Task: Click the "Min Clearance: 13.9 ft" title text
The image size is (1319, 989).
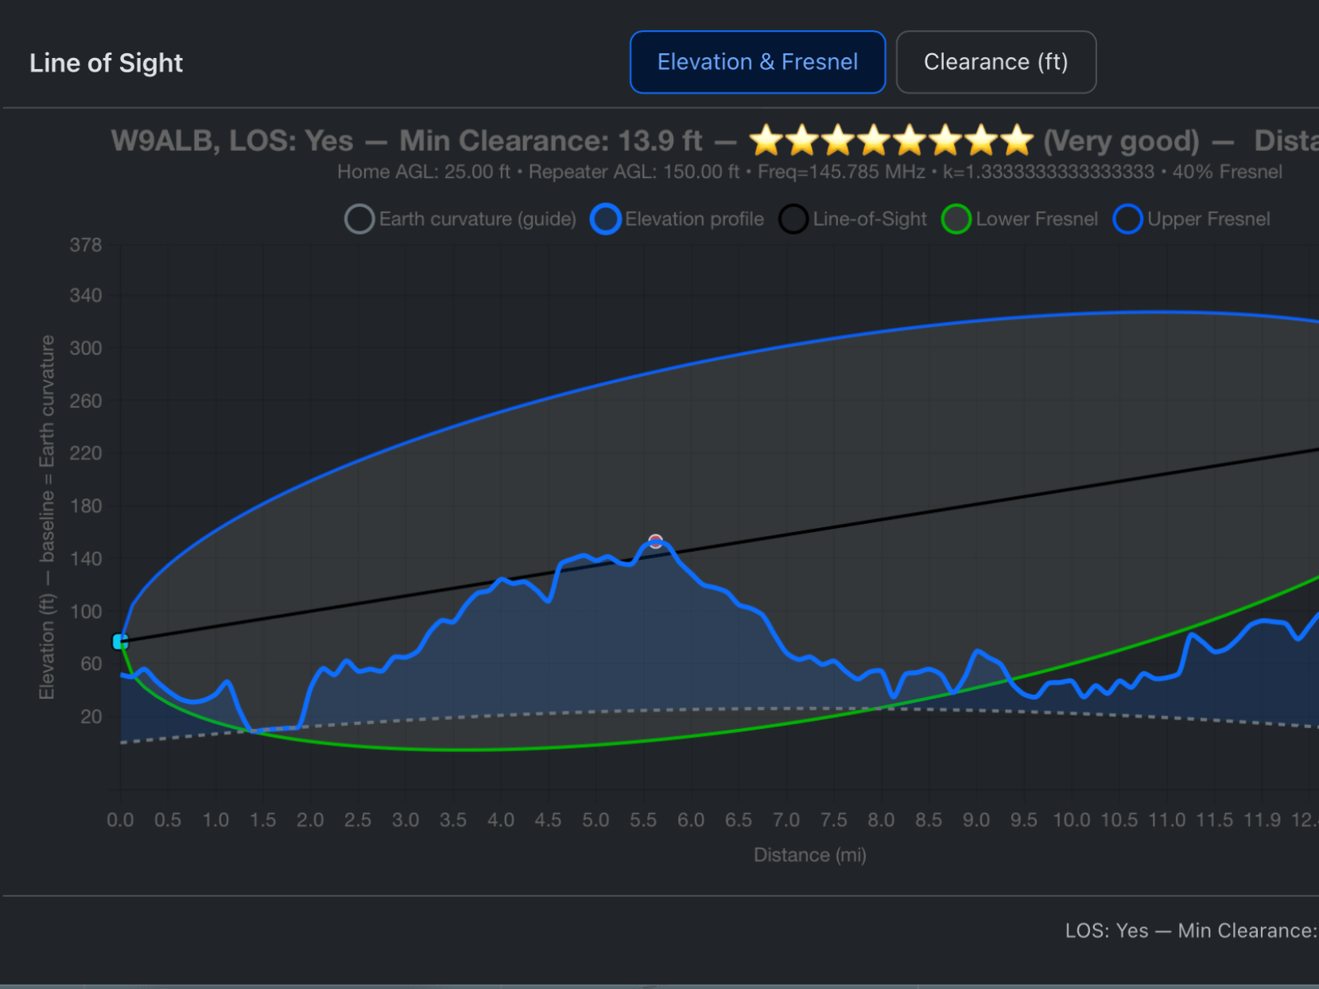Action: (x=550, y=141)
